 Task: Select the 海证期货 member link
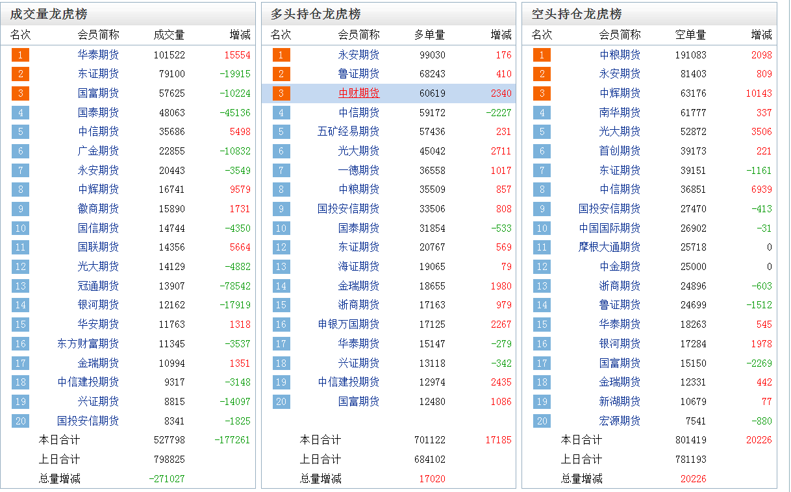click(x=358, y=267)
